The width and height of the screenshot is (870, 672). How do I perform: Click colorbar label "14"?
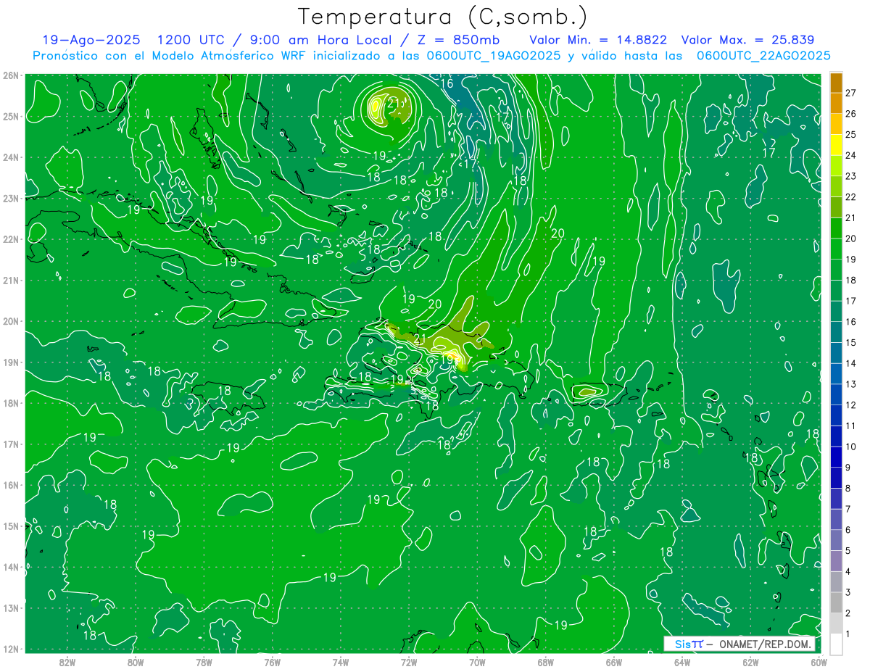(851, 363)
